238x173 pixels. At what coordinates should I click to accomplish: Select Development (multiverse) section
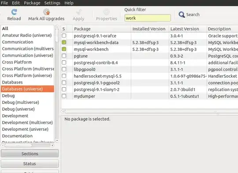[x=27, y=122]
